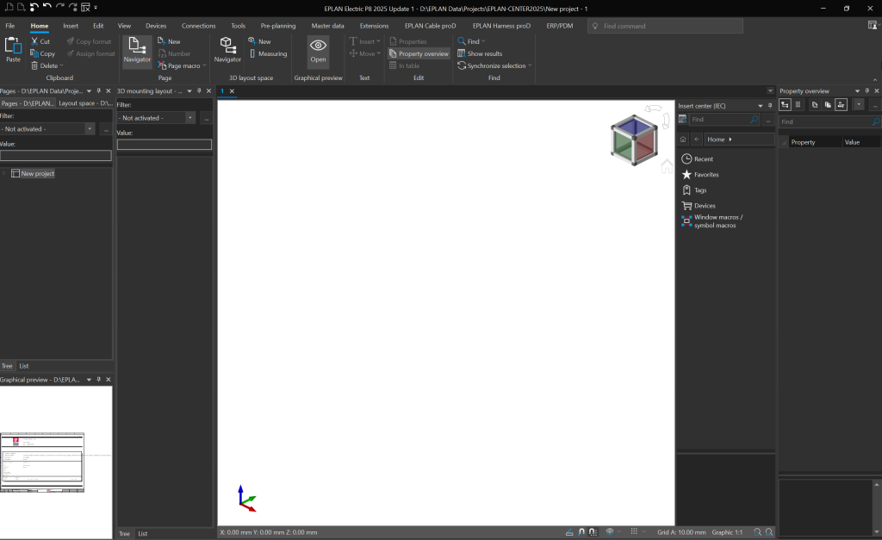Click the workspace layout icon at top right

click(873, 25)
